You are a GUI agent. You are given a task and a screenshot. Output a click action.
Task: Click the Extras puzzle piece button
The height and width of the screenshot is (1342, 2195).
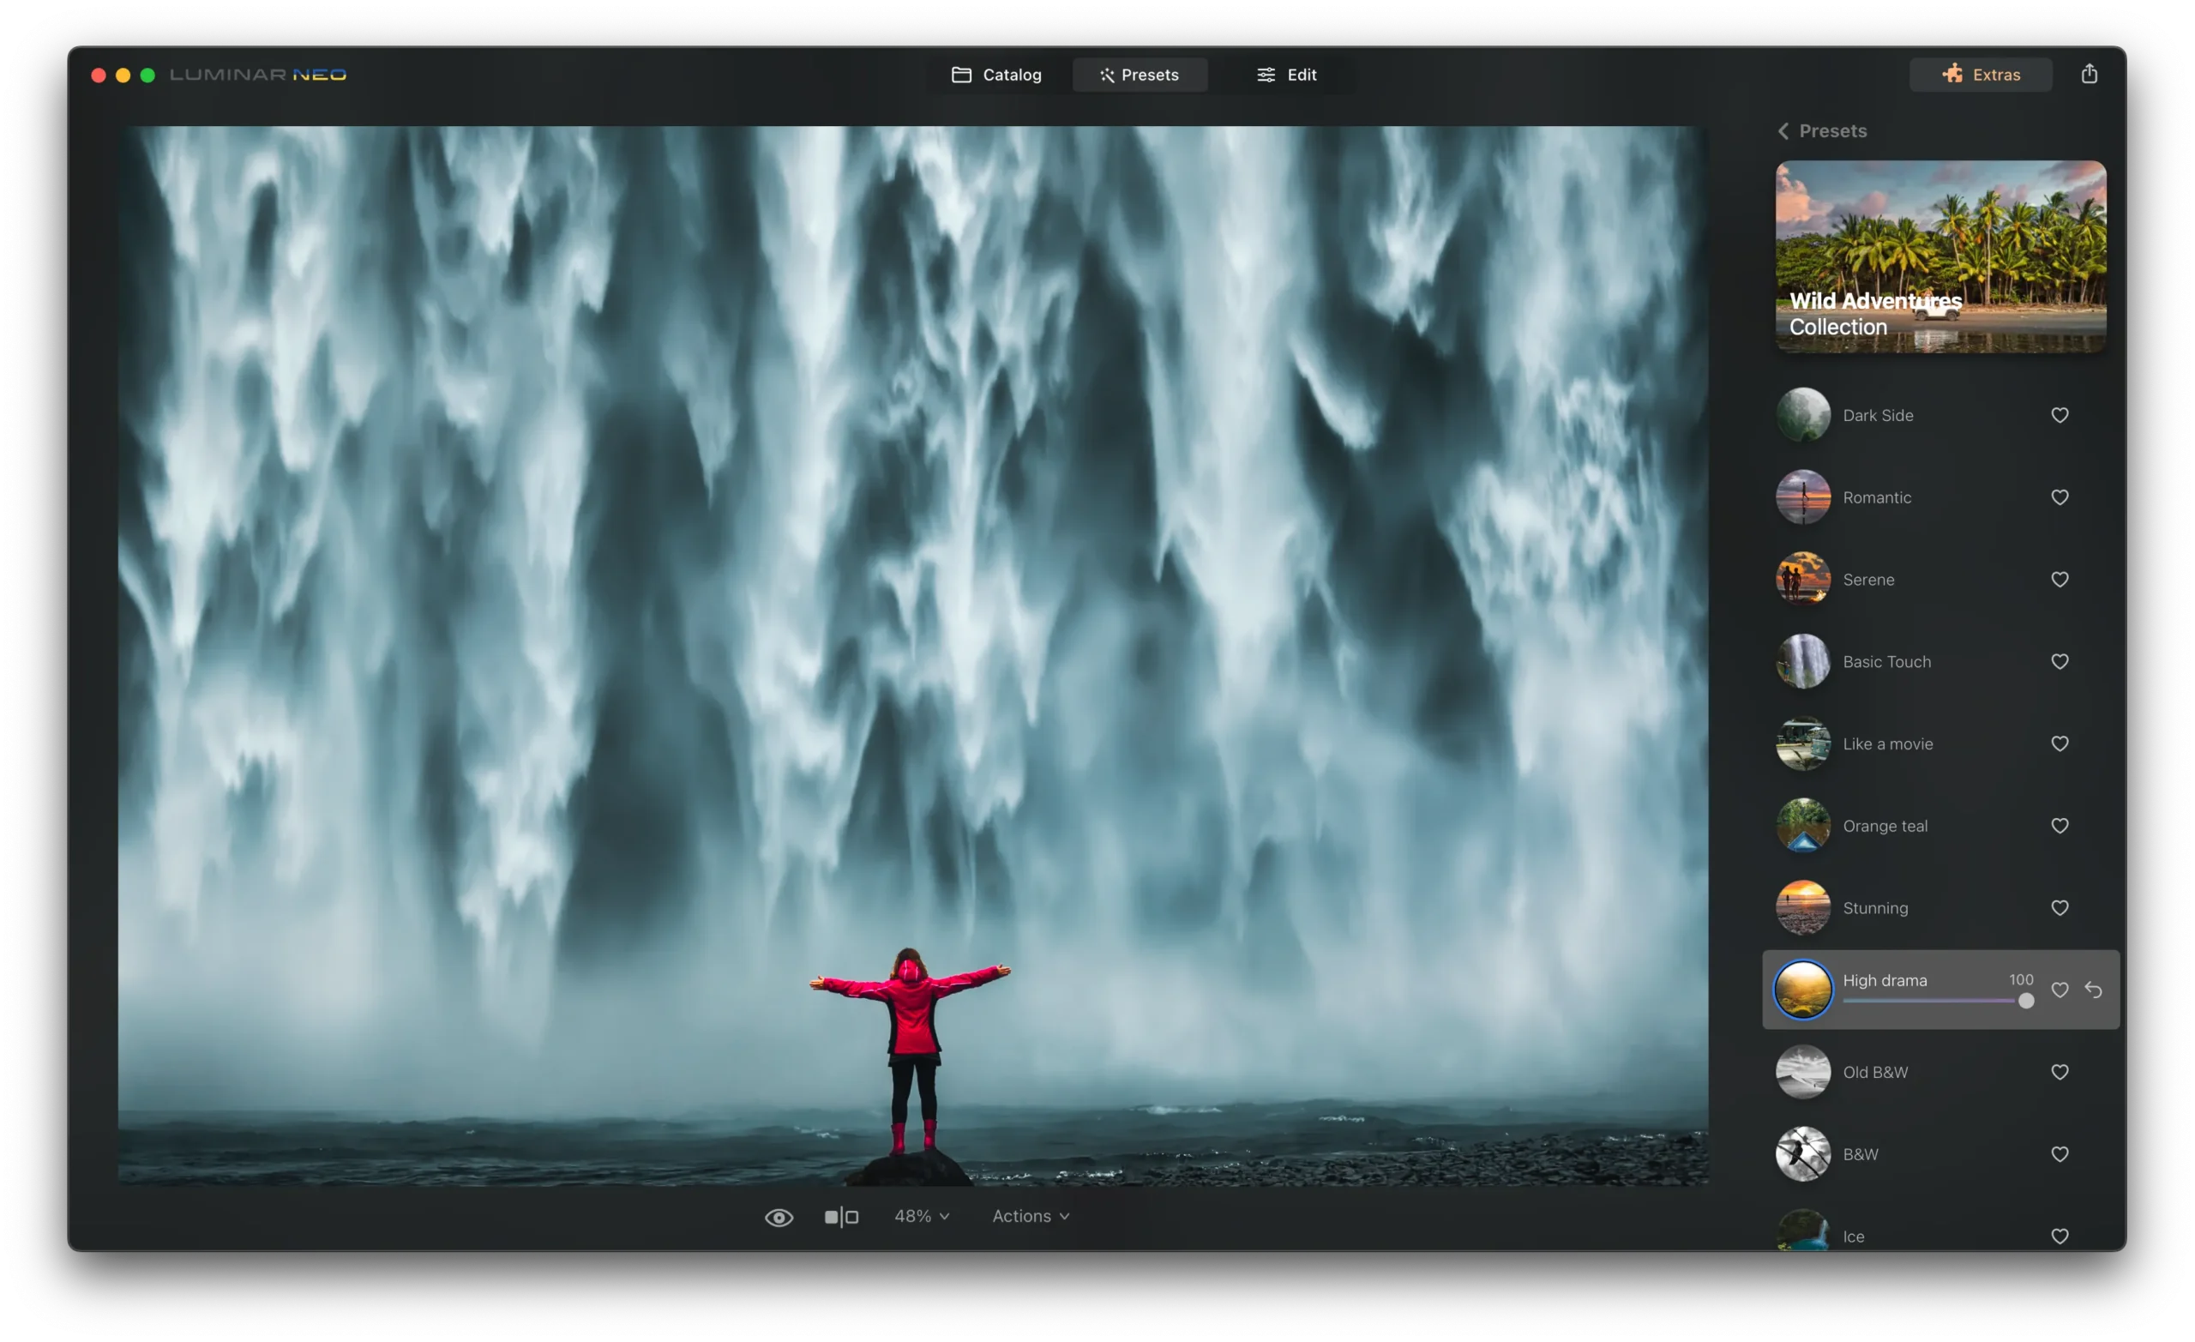coord(1981,75)
